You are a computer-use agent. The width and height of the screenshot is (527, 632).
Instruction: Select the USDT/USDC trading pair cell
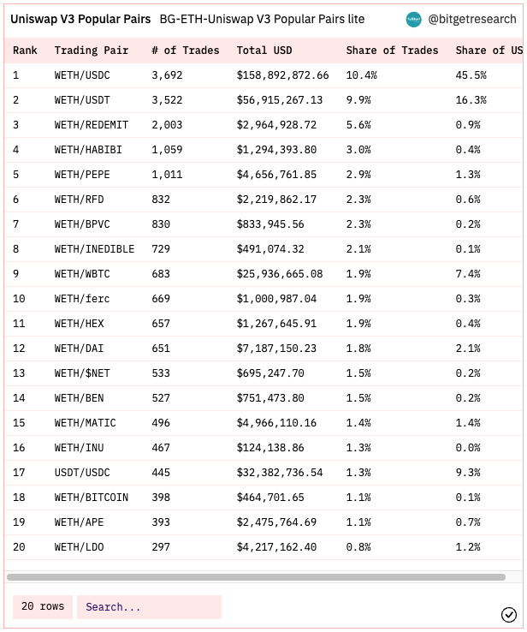82,473
